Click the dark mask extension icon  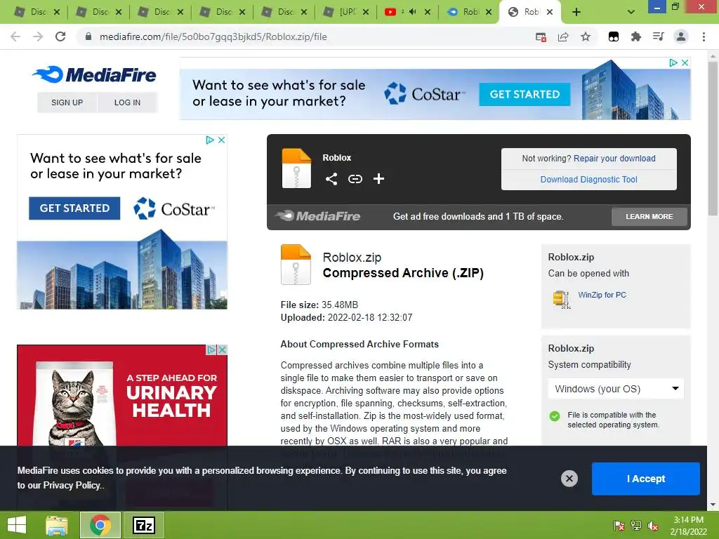pos(614,36)
